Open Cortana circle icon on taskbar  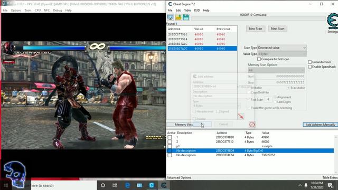tap(103, 185)
